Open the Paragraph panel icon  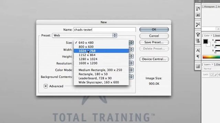(198, 57)
